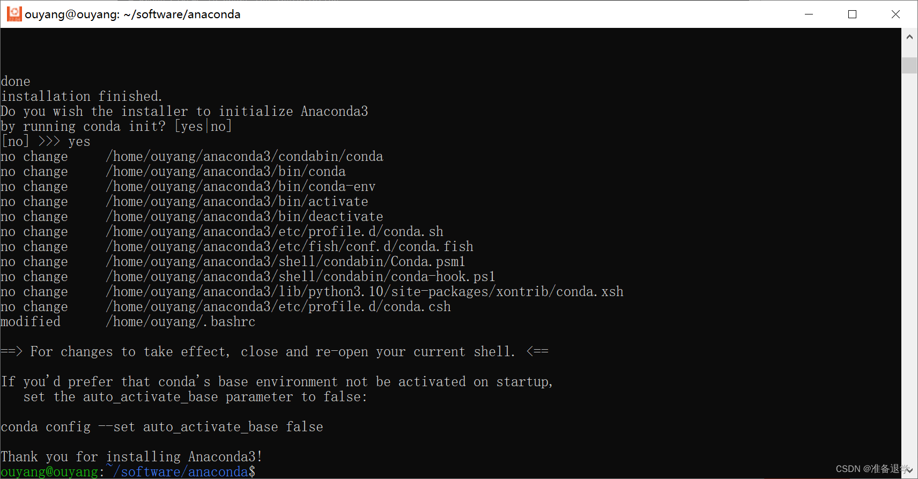Click the scrollbar up arrow
This screenshot has width=918, height=479.
point(909,36)
